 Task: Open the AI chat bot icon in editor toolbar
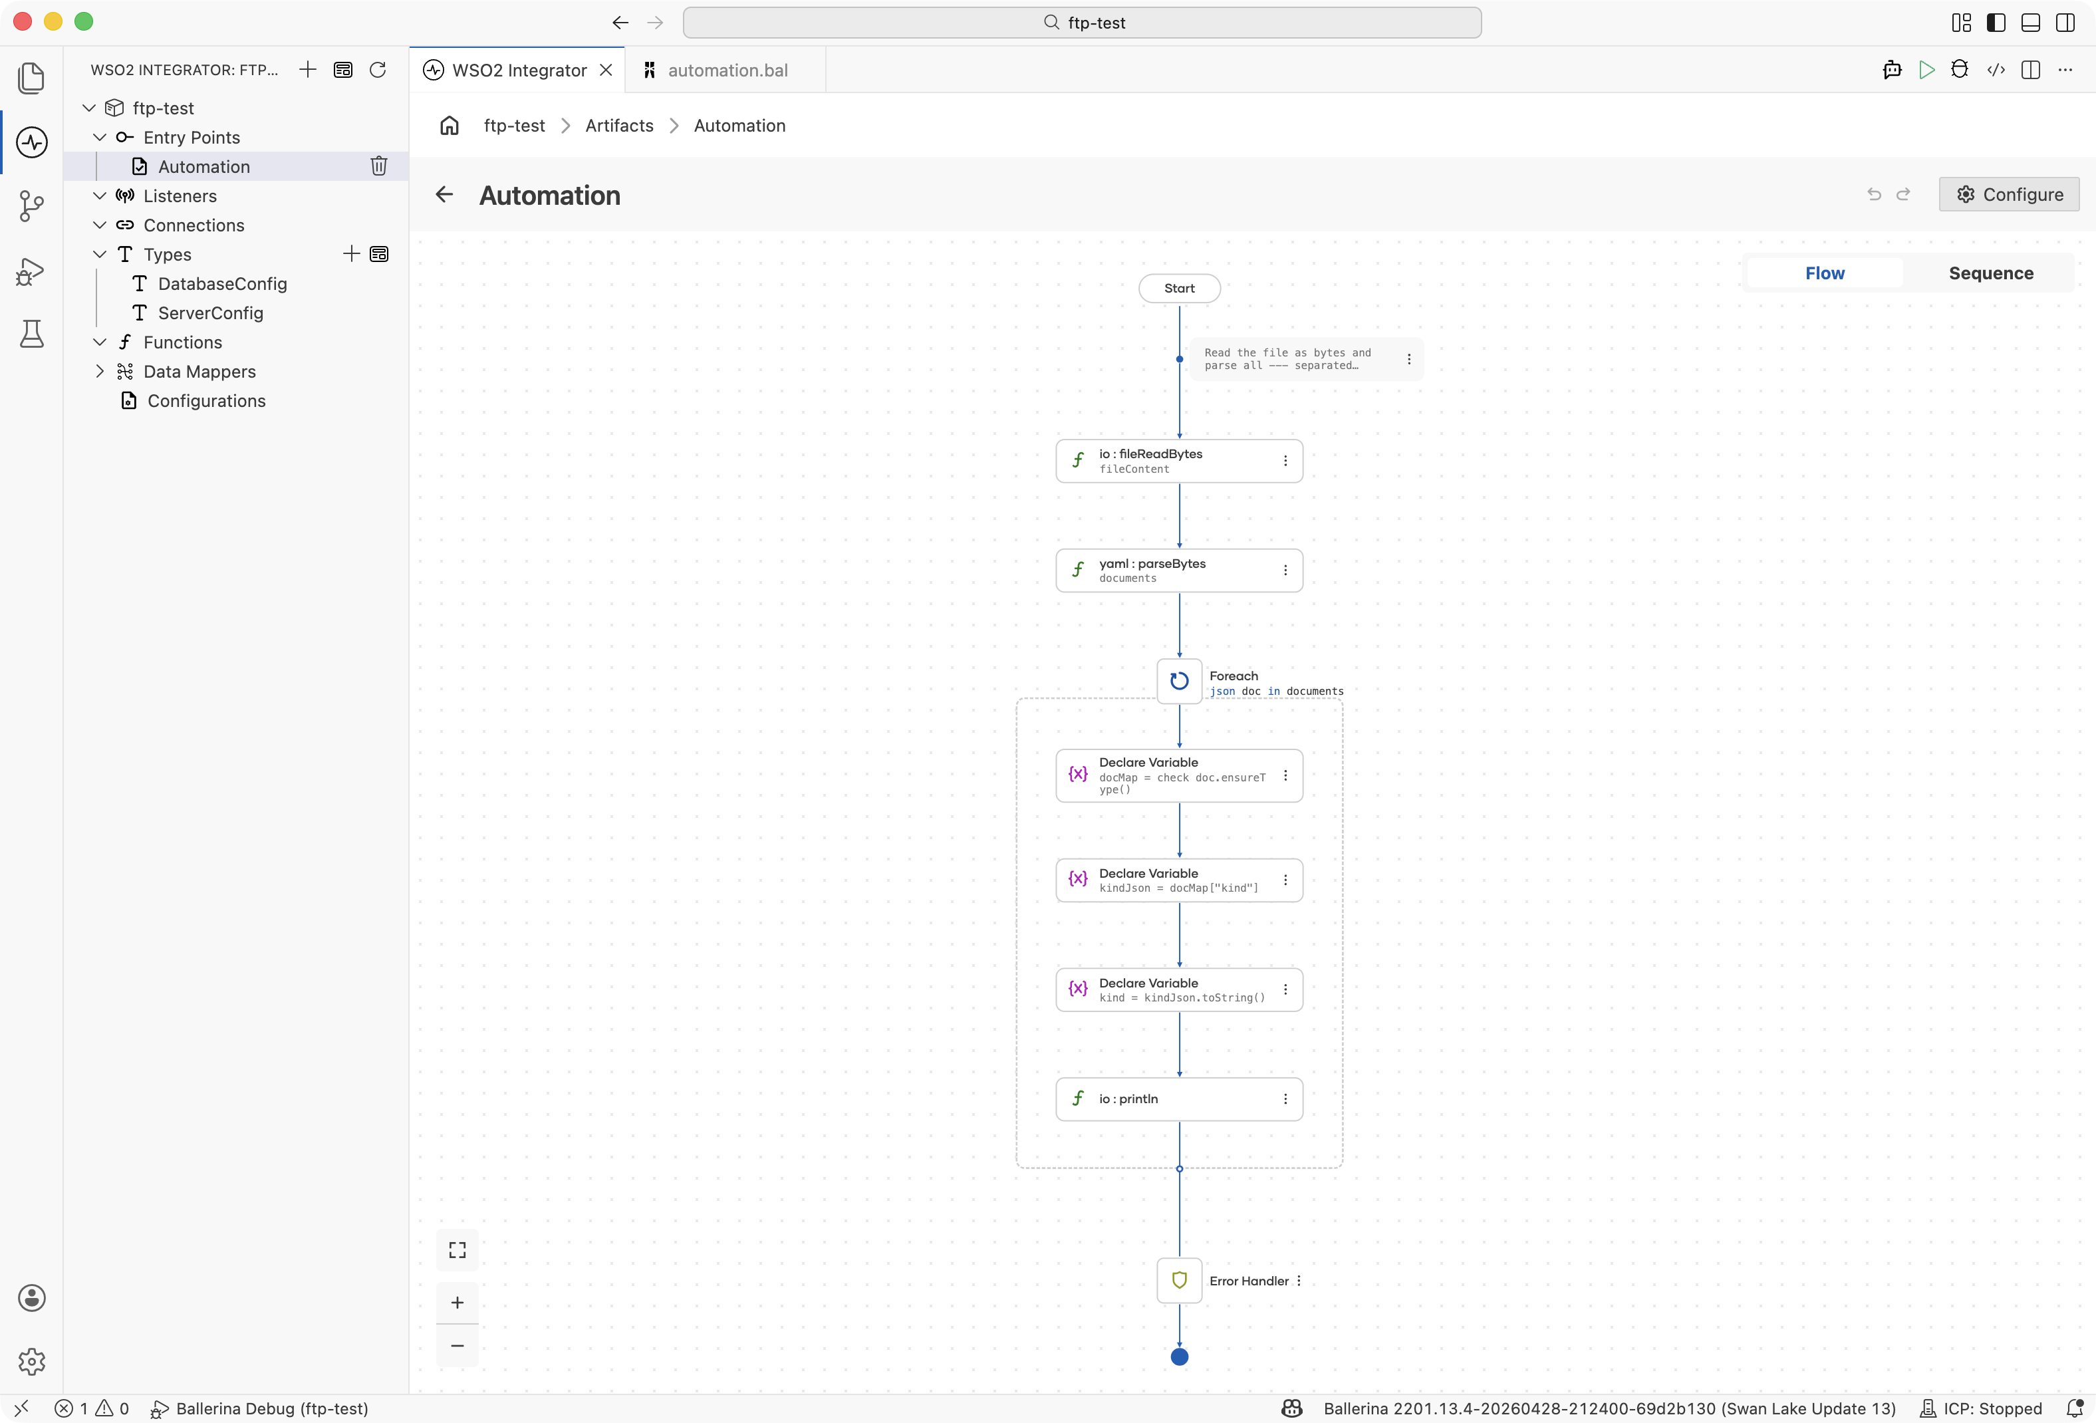coord(1892,69)
